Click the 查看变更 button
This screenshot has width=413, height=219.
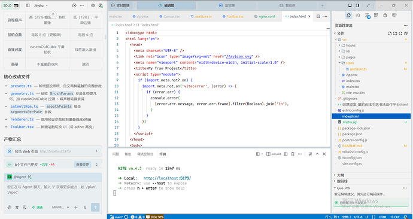[83, 165]
